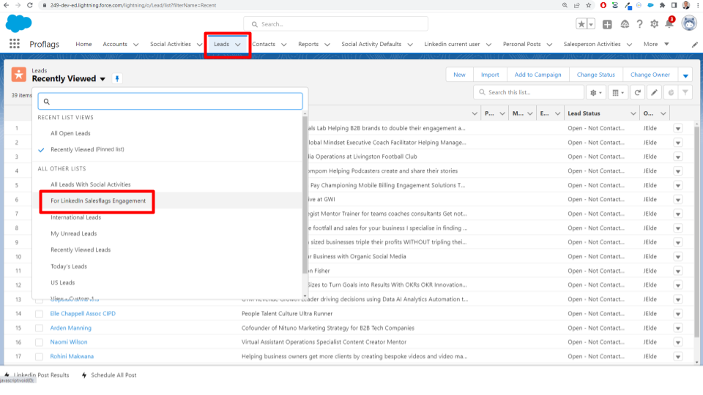Viewport: 703px width, 395px height.
Task: Open the Select list display table icon
Action: point(618,93)
